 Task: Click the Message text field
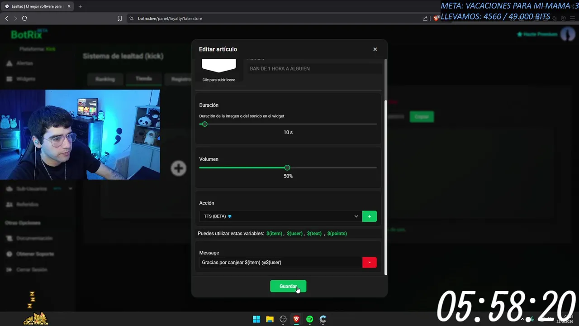point(280,262)
